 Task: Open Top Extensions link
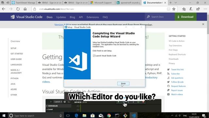(x=175, y=46)
